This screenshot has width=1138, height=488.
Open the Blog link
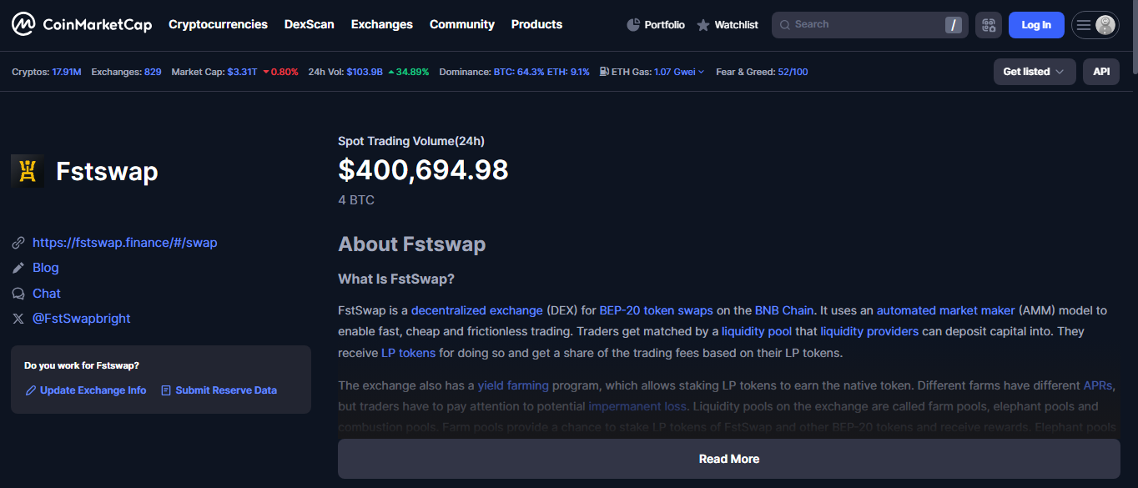(46, 268)
